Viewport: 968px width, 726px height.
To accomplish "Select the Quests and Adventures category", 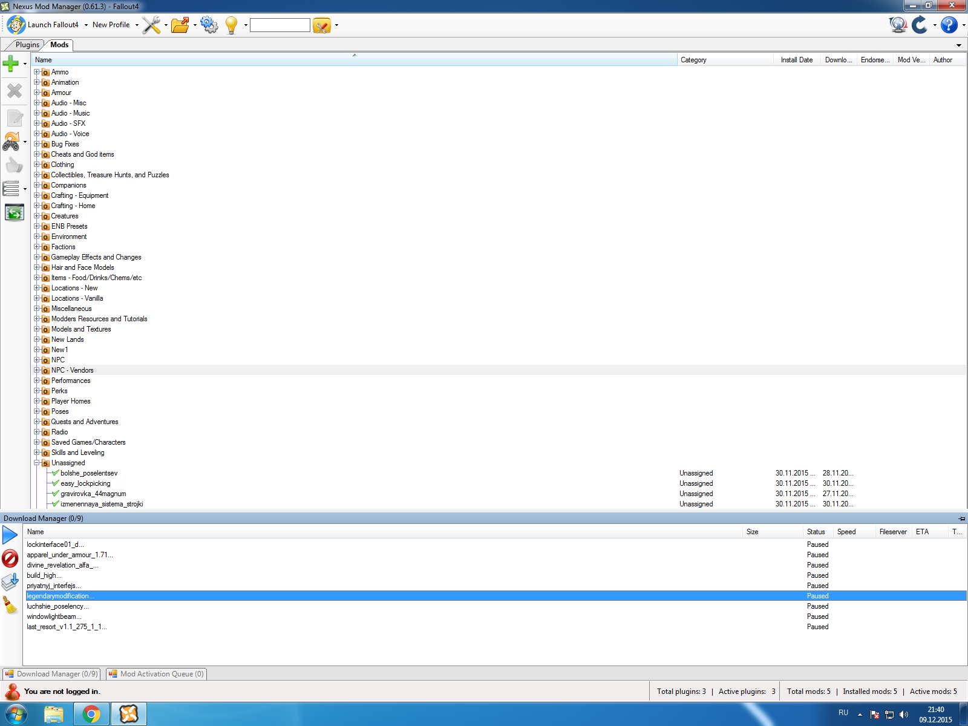I will 85,422.
